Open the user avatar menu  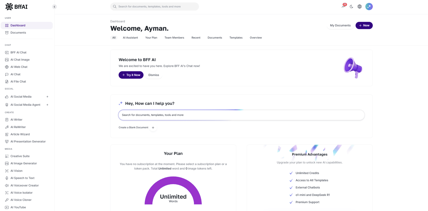(x=369, y=6)
